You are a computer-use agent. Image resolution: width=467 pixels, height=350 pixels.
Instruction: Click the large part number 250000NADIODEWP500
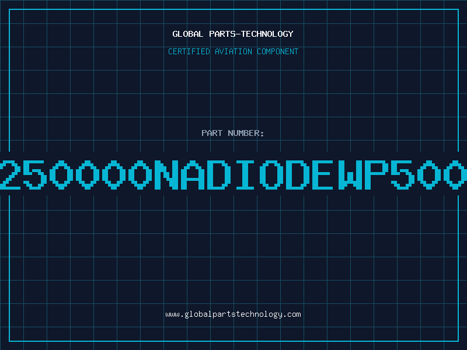point(233,174)
